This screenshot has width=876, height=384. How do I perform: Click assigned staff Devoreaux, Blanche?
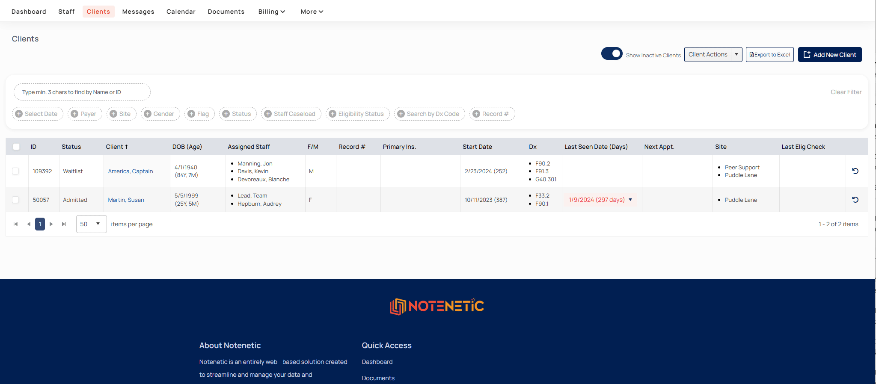263,179
